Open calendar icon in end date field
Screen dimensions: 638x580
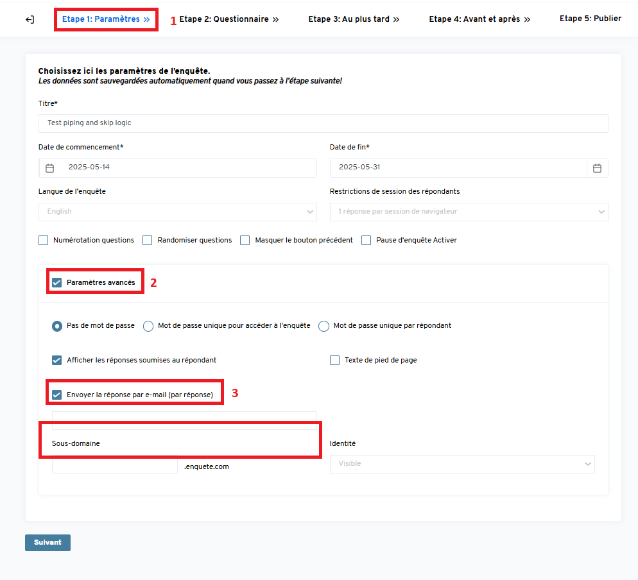[x=597, y=168]
